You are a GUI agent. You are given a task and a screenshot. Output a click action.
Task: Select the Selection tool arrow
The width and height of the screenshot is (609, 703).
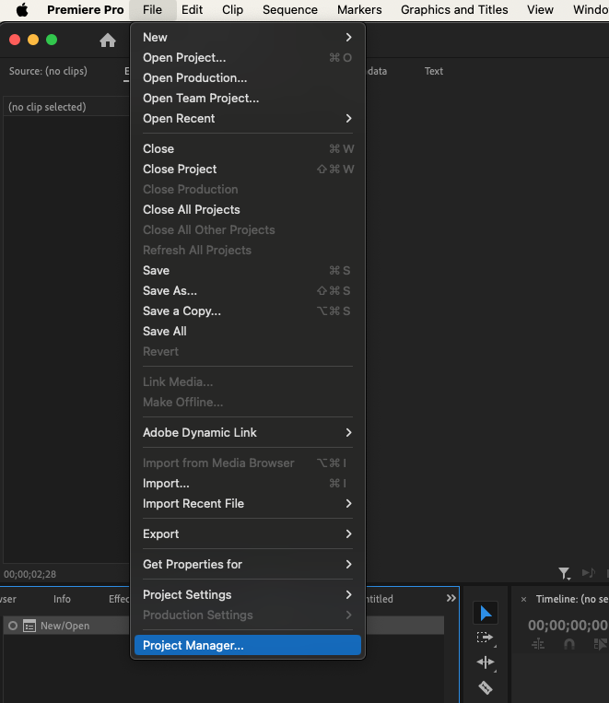[x=486, y=613]
